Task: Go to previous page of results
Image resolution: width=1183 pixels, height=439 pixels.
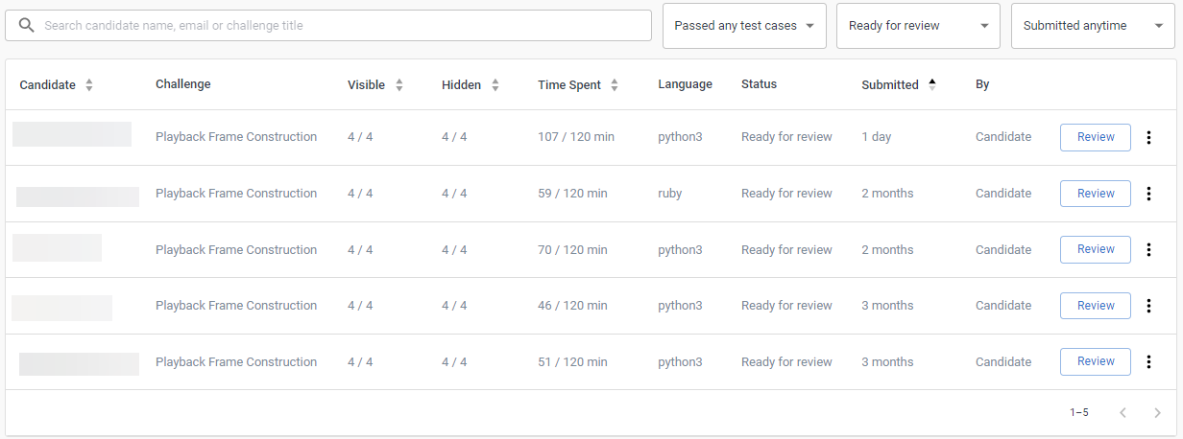Action: click(x=1123, y=412)
